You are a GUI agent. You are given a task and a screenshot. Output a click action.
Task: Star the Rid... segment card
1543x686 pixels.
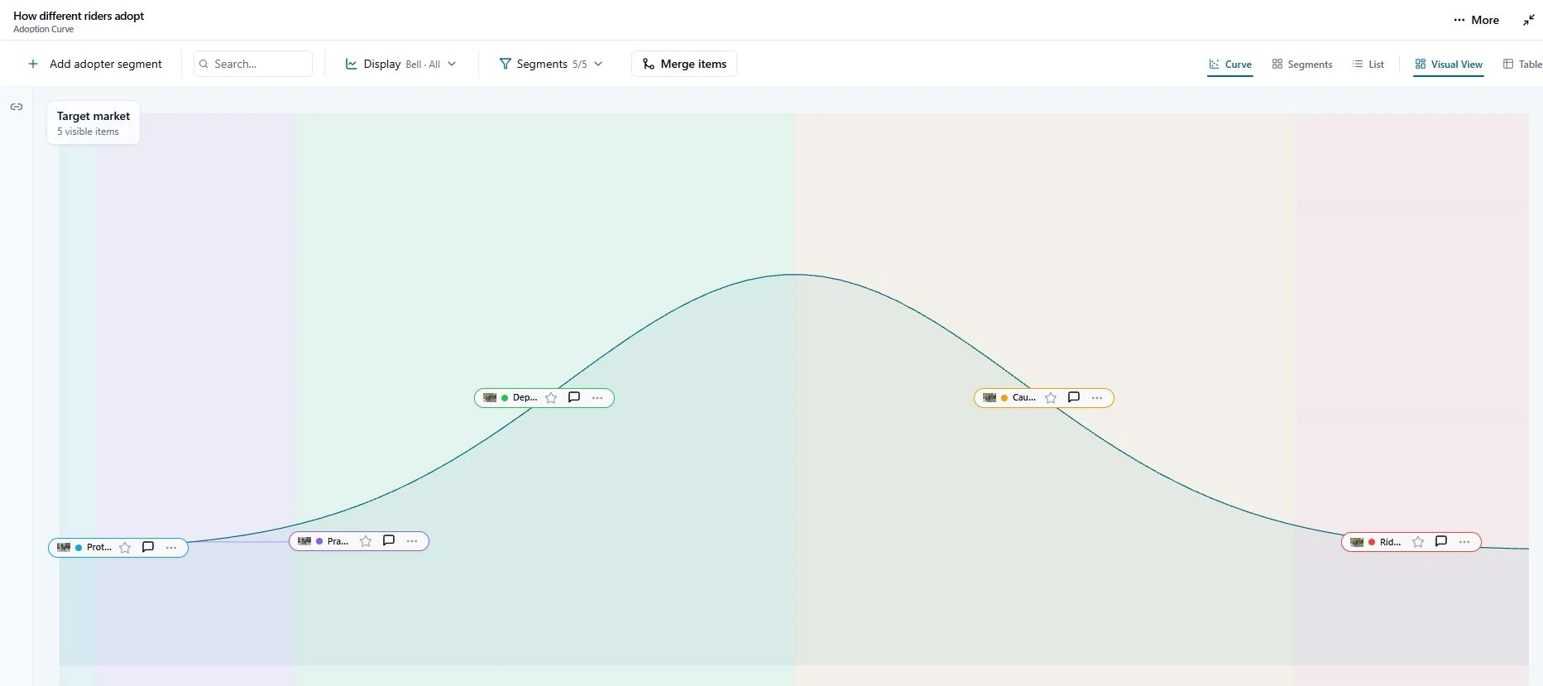[x=1418, y=542]
